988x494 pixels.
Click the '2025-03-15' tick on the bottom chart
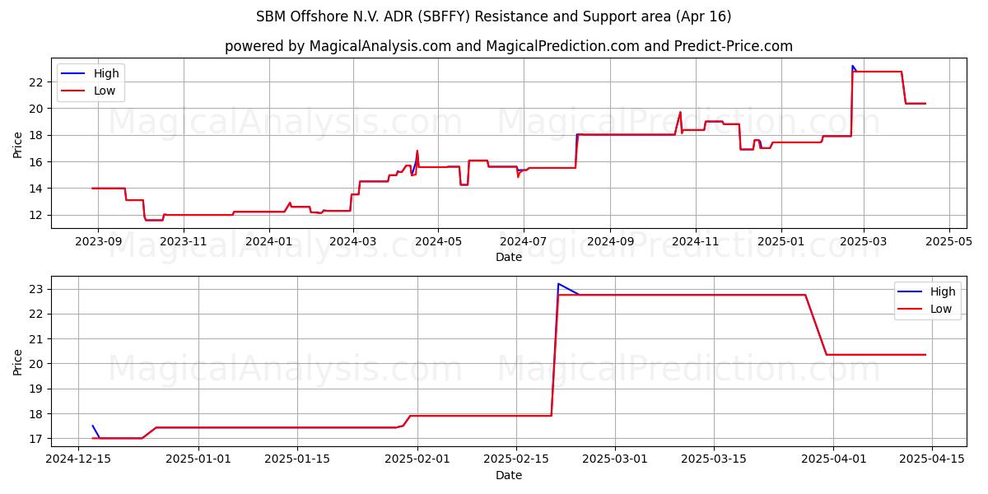tap(713, 459)
